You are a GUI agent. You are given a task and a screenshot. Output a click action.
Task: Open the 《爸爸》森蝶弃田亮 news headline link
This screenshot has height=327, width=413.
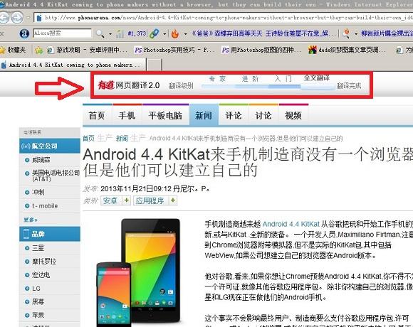pos(263,33)
